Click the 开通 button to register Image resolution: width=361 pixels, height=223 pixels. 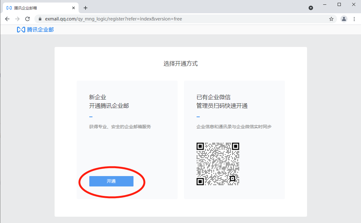111,181
